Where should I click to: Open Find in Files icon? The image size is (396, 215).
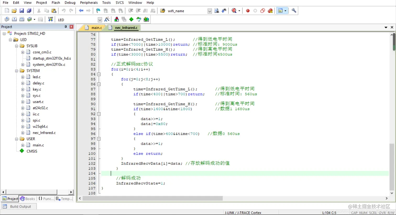(163, 11)
